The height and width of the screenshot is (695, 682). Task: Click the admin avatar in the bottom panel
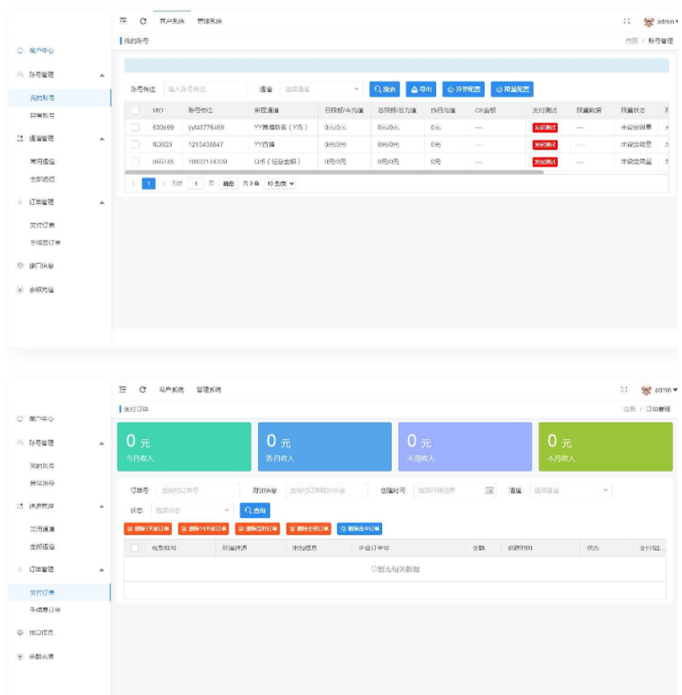647,390
